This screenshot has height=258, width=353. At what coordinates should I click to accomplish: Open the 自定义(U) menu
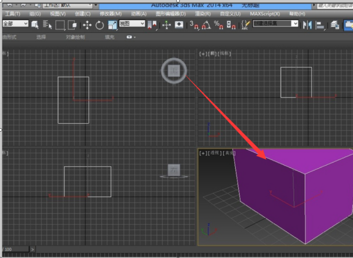point(230,14)
